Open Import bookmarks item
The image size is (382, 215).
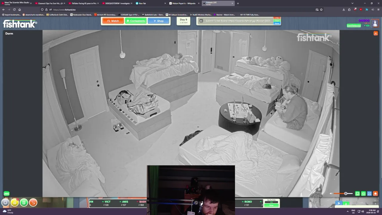coord(11,15)
